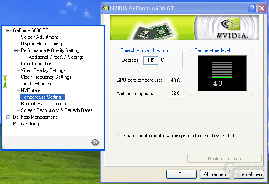269x184 pixels.
Task: Click the Ambient temperature value 32 C
Action: pos(175,93)
